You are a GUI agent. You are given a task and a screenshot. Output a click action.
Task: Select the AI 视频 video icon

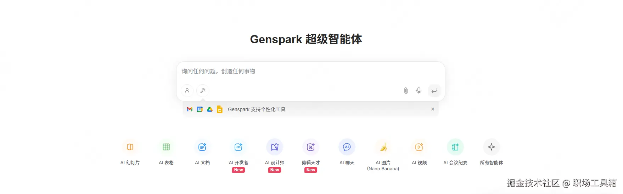419,147
